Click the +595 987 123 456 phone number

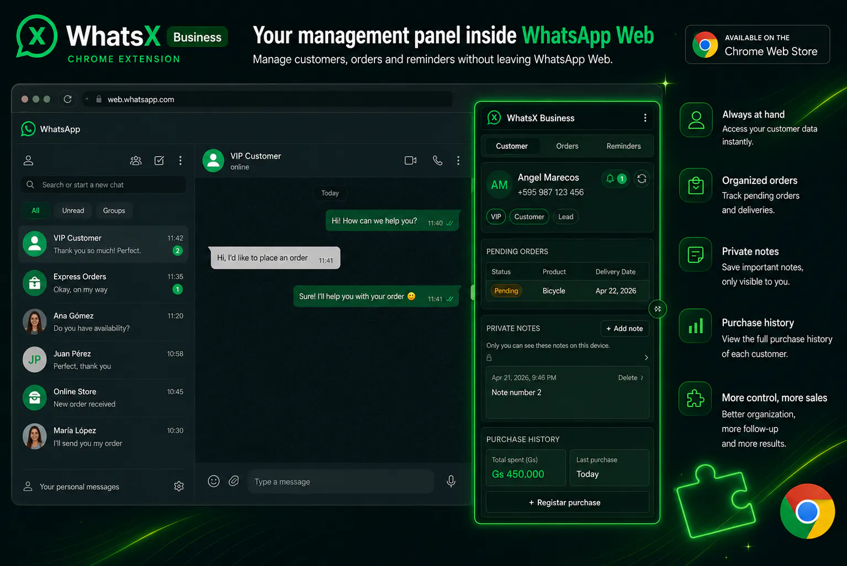click(550, 192)
